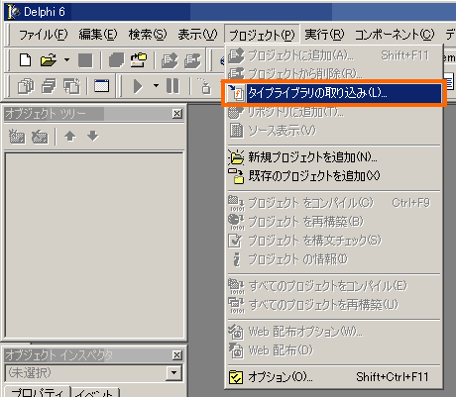
Task: Click the Run play button
Action: point(138,86)
